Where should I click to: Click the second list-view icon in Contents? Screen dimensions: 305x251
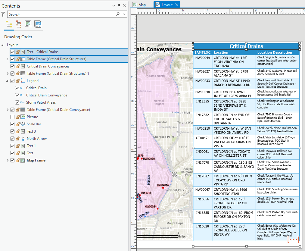19,24
